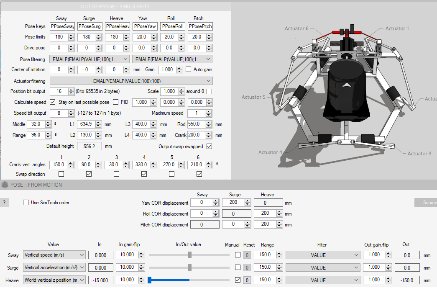Viewport: 437px width, 288px height.
Task: Check the Use SimTools order box
Action: click(26, 203)
